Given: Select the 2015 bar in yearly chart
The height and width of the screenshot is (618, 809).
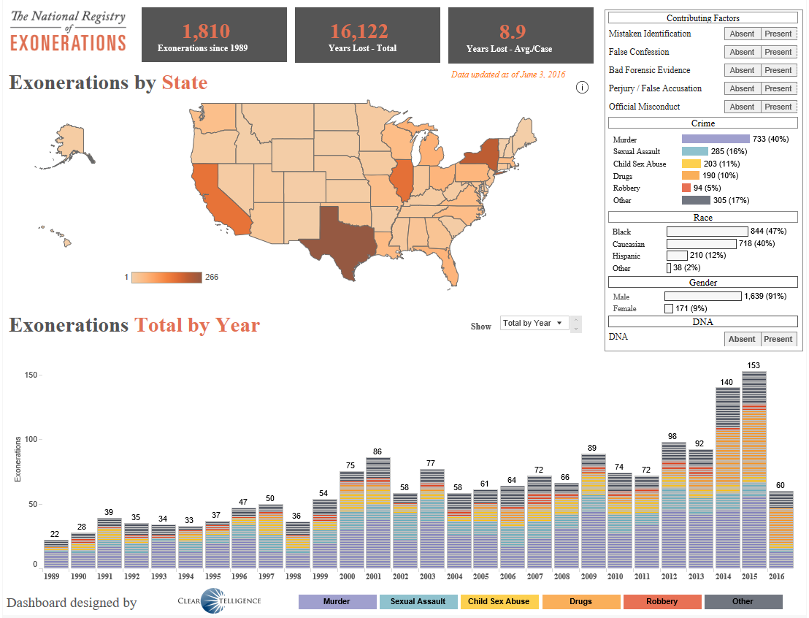Looking at the screenshot, I should tap(754, 468).
